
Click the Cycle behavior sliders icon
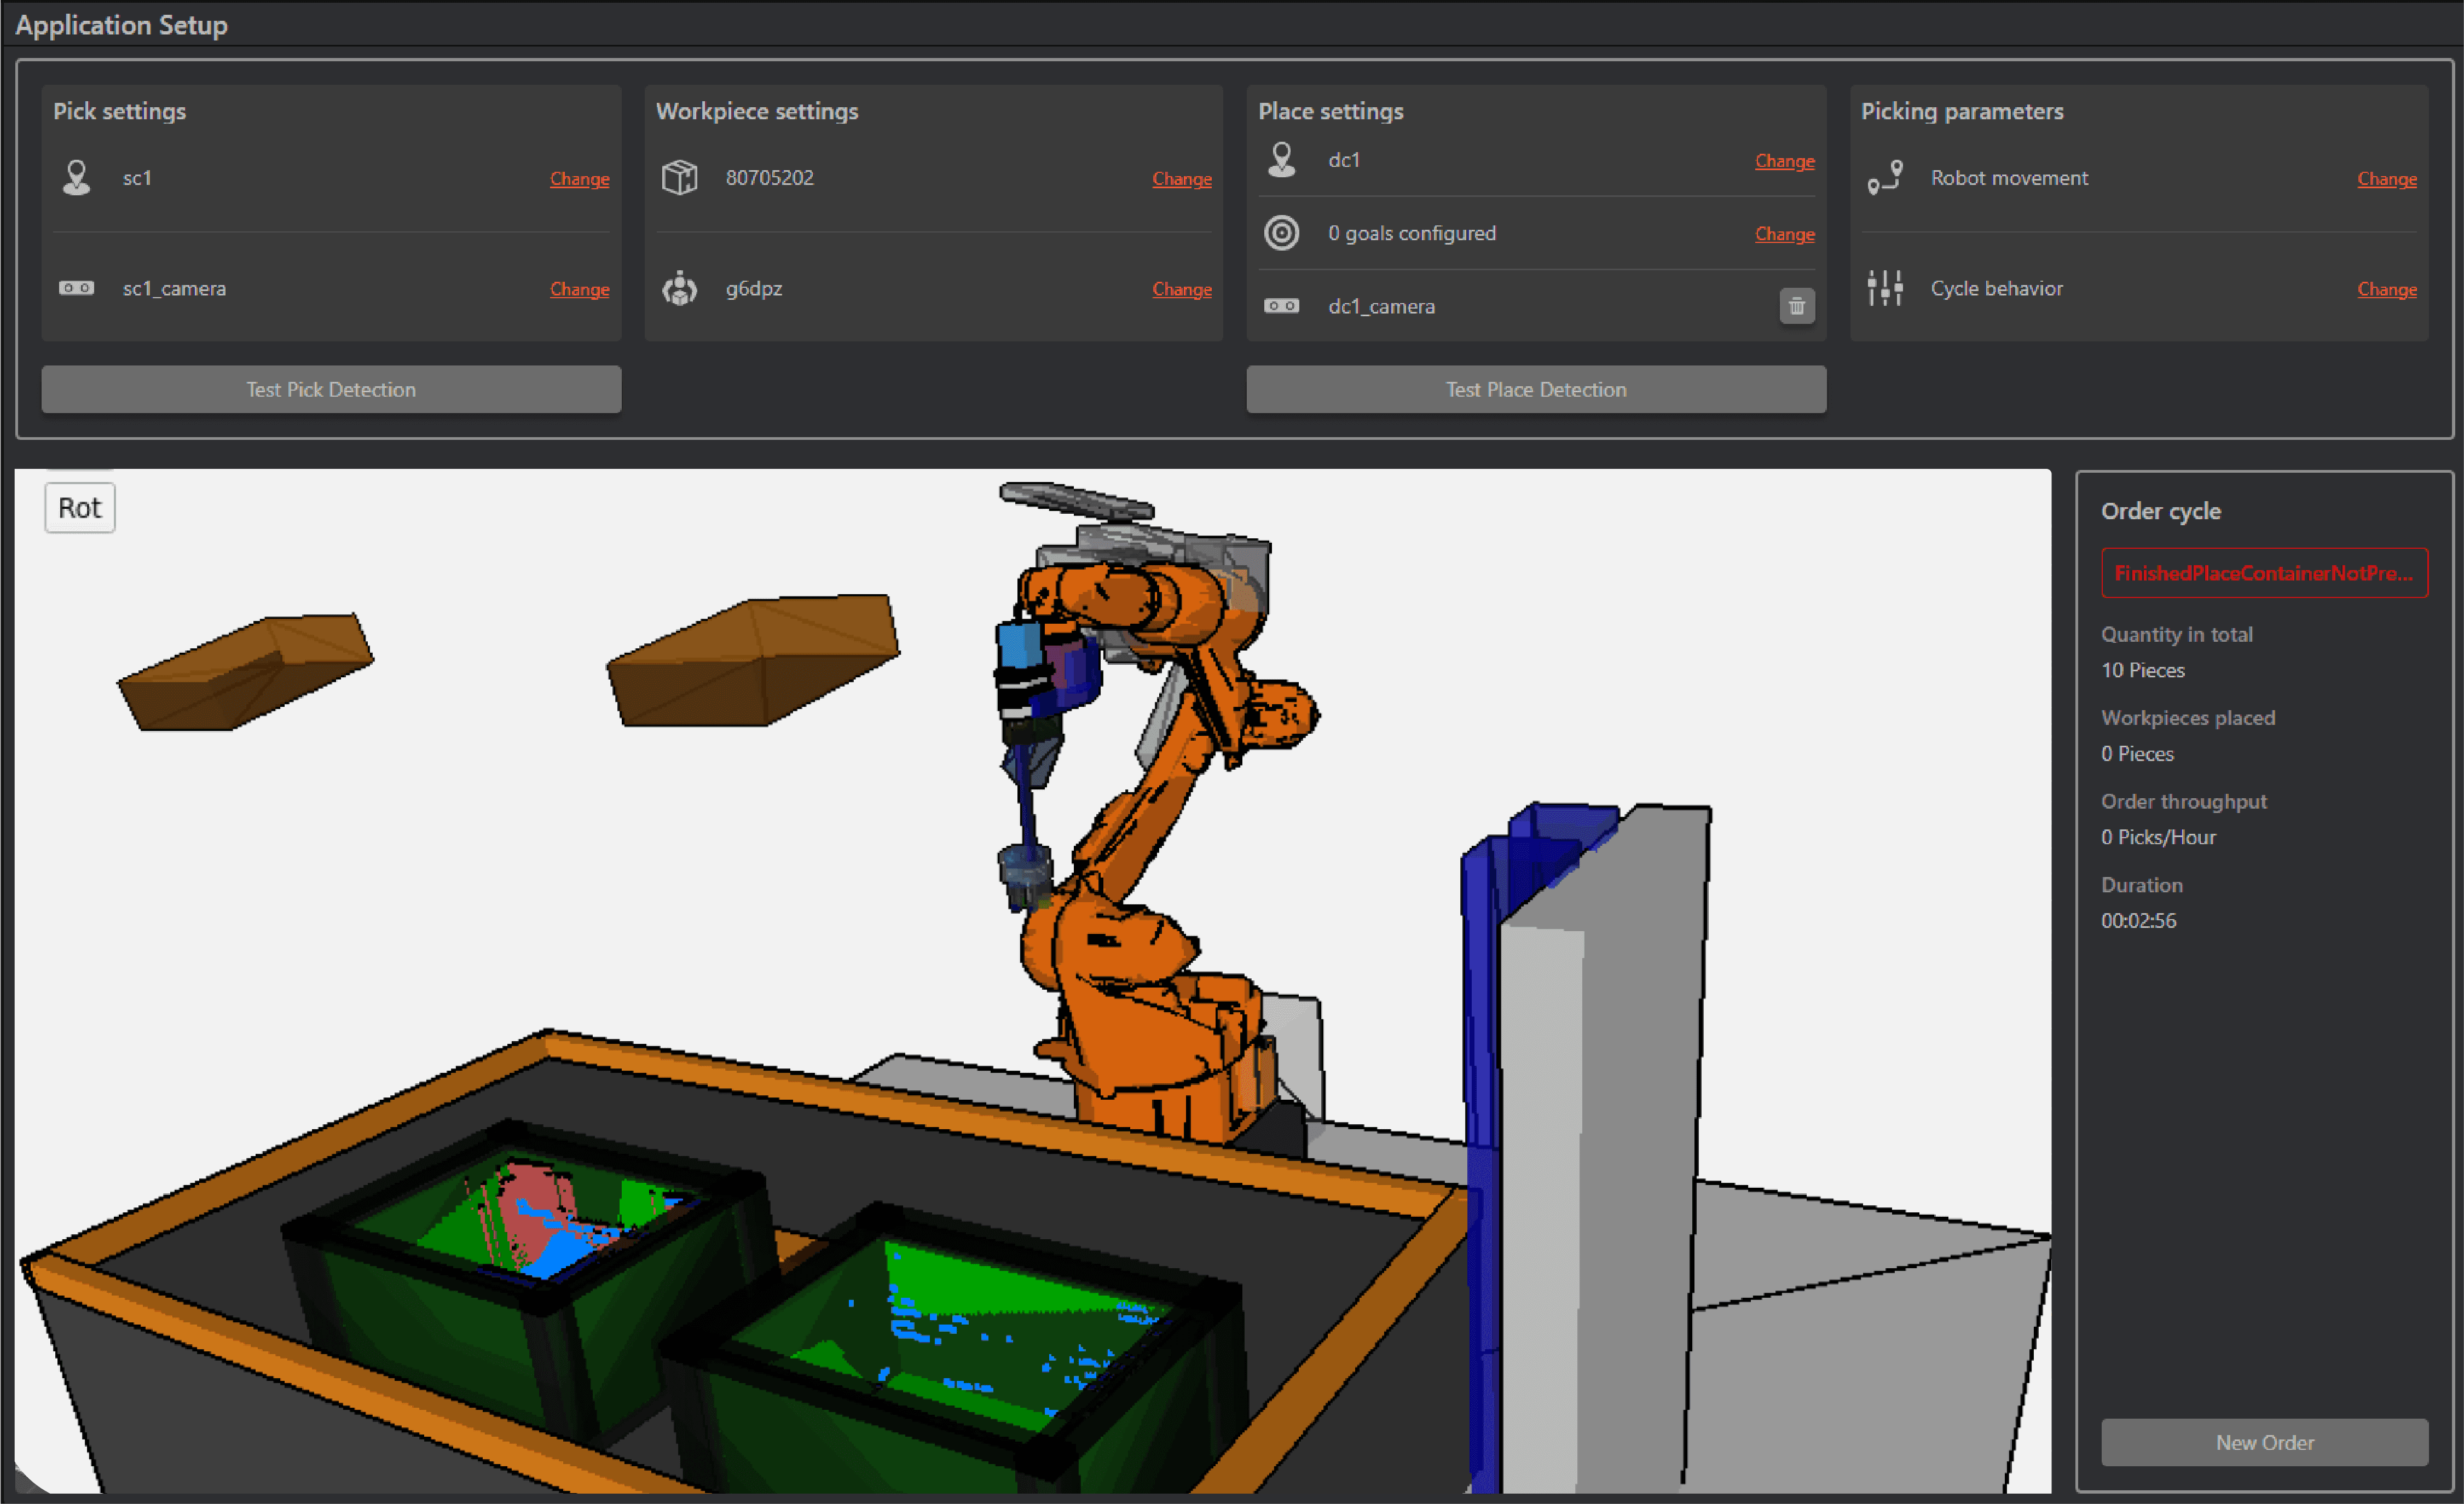pos(1884,289)
